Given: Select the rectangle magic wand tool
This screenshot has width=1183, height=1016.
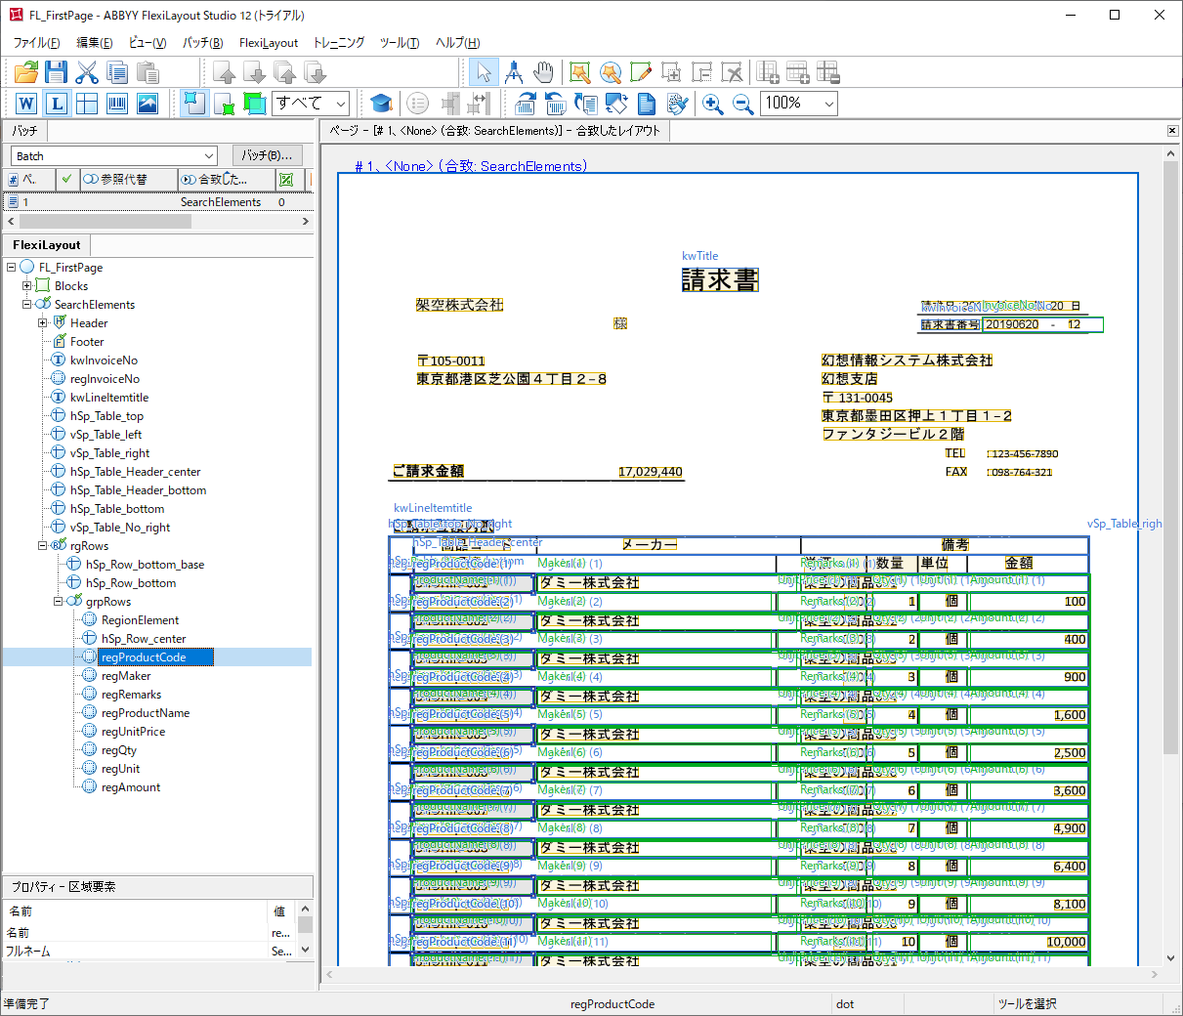Looking at the screenshot, I should (580, 72).
